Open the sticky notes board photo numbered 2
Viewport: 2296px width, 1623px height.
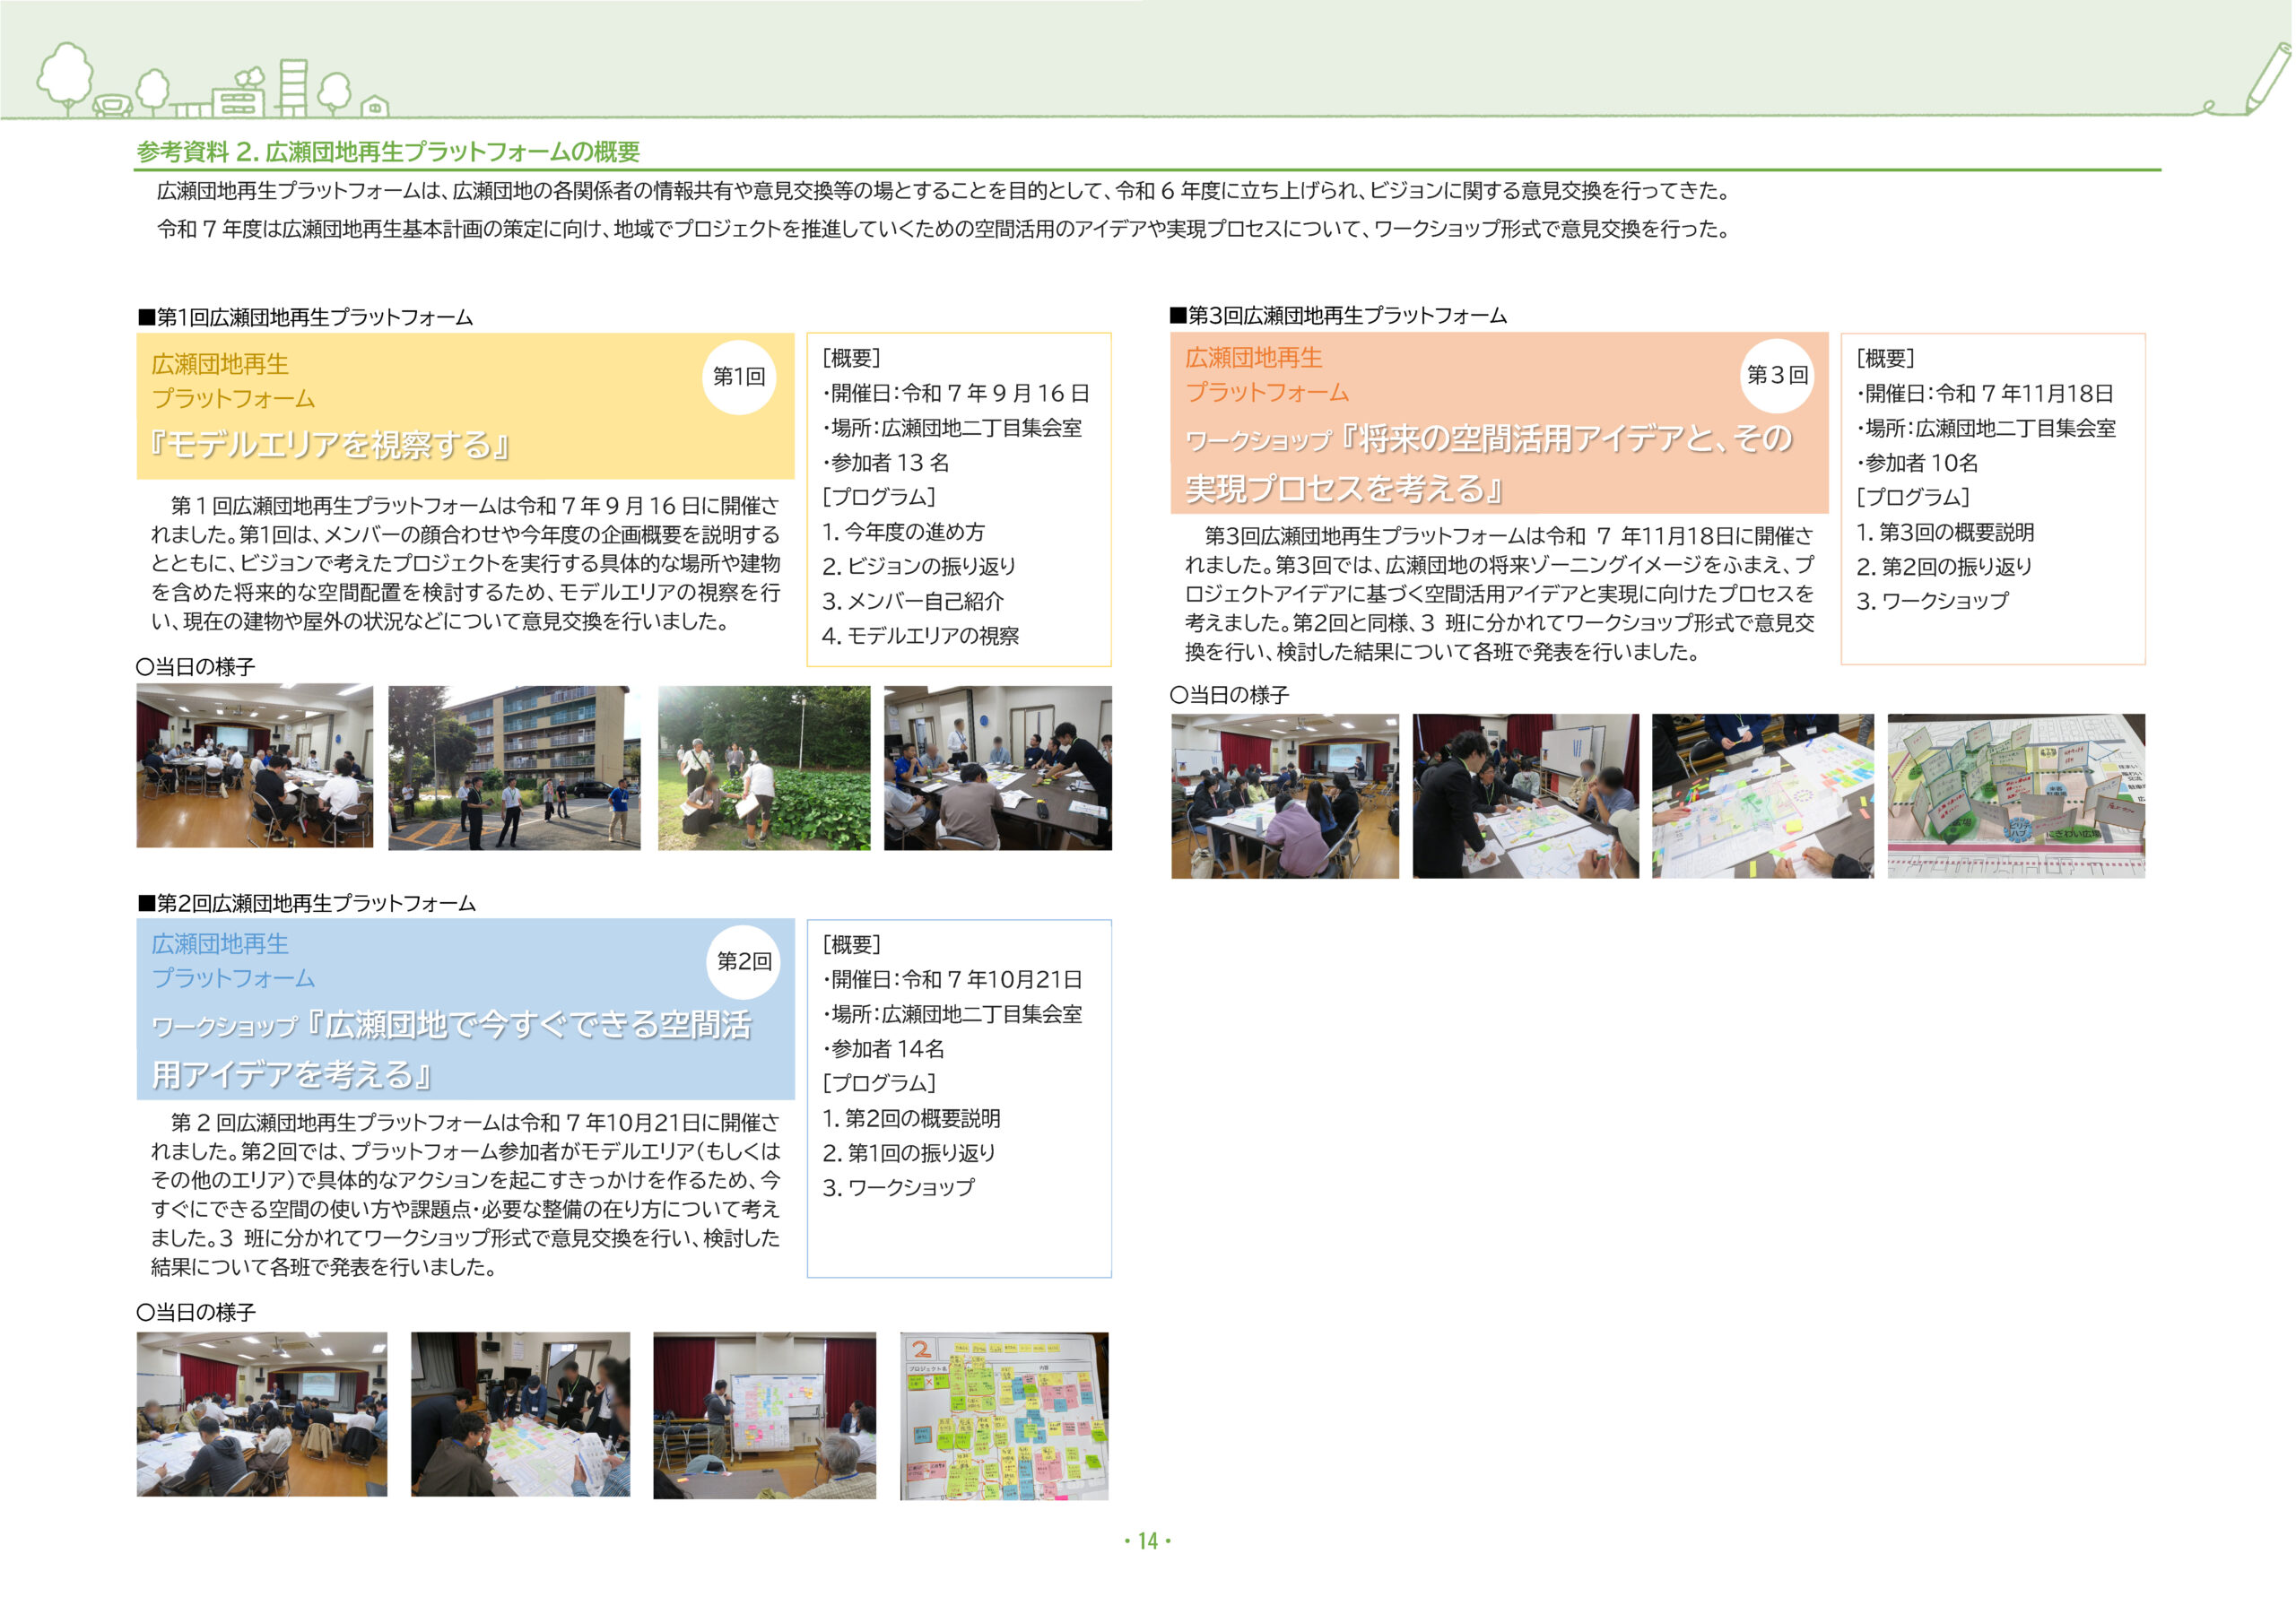[x=1004, y=1416]
